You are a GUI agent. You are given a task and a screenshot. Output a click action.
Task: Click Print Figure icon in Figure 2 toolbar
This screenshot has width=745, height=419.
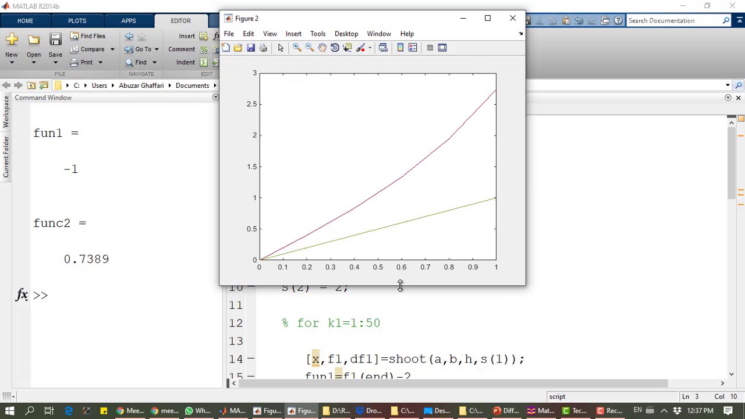(x=263, y=48)
